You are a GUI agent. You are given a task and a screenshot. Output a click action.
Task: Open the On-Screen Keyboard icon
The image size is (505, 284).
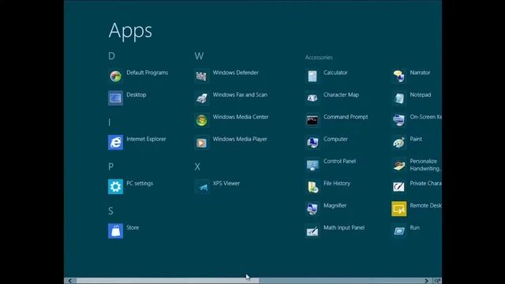pos(398,121)
